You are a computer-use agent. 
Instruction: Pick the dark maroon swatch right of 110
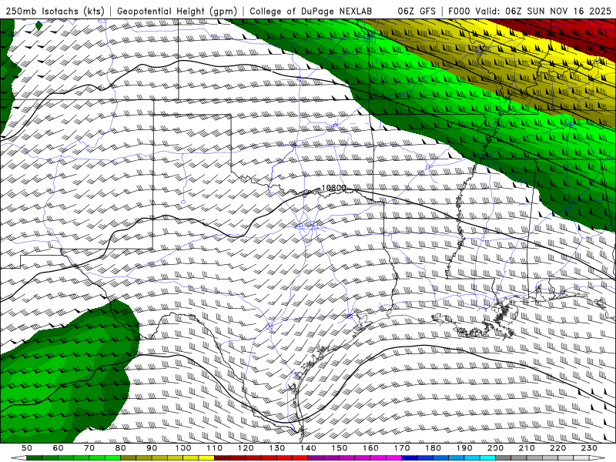pyautogui.click(x=222, y=458)
